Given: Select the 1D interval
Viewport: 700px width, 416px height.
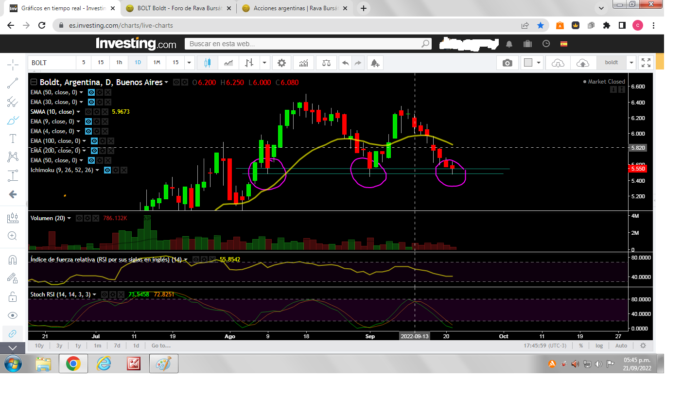Looking at the screenshot, I should point(138,63).
